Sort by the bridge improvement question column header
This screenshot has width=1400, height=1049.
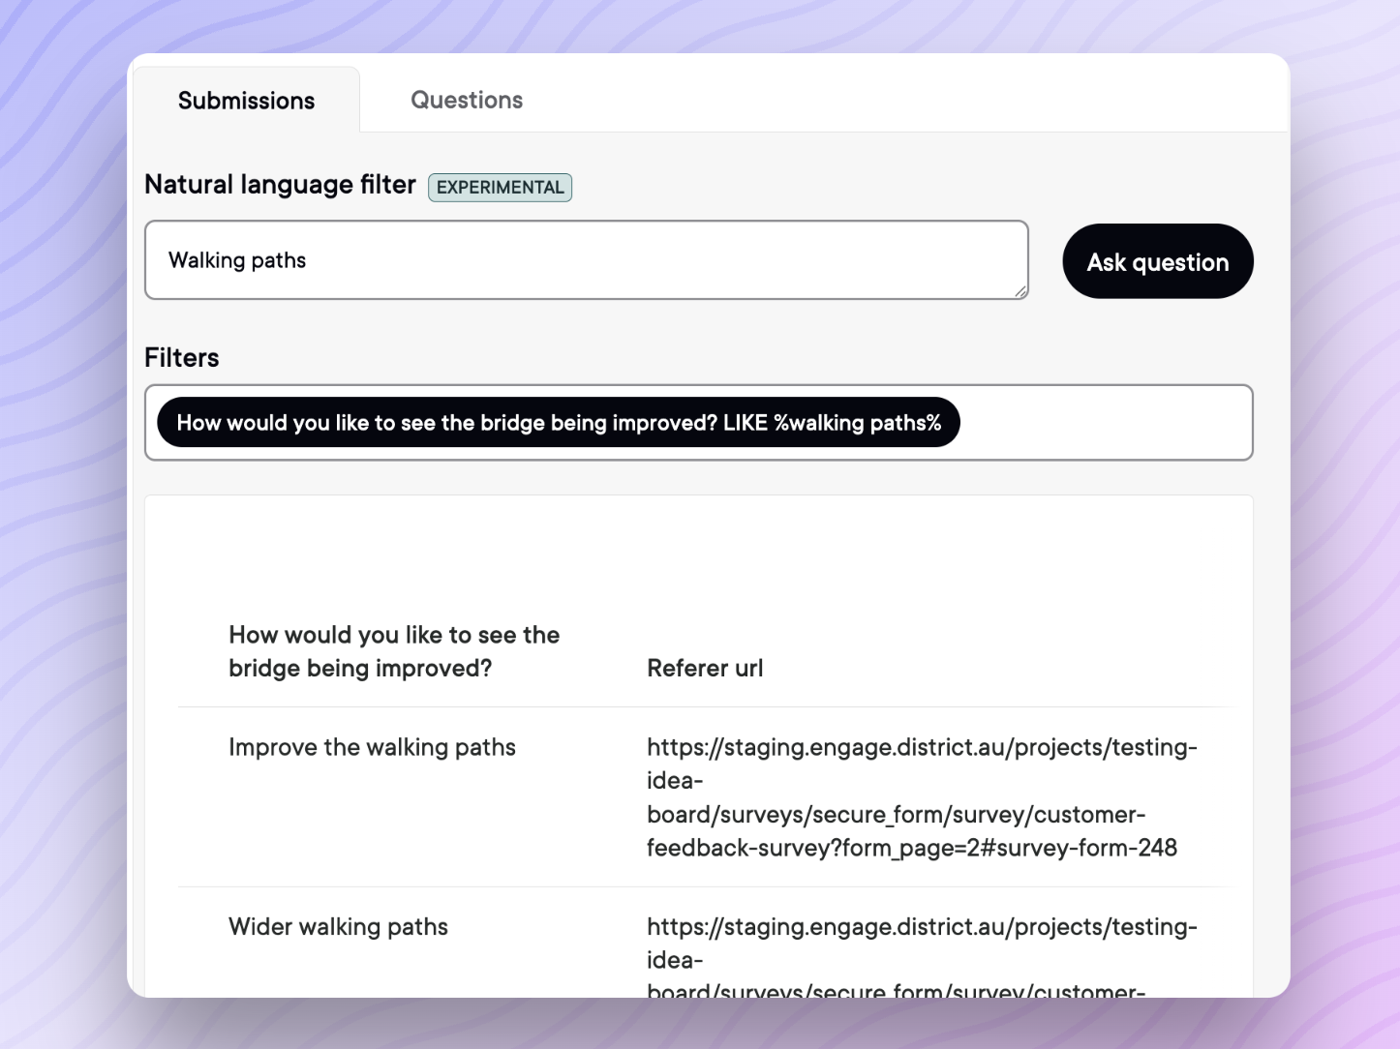pyautogui.click(x=394, y=651)
